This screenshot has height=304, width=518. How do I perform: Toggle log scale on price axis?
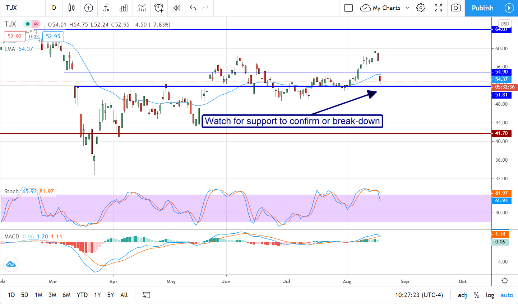tap(490, 295)
